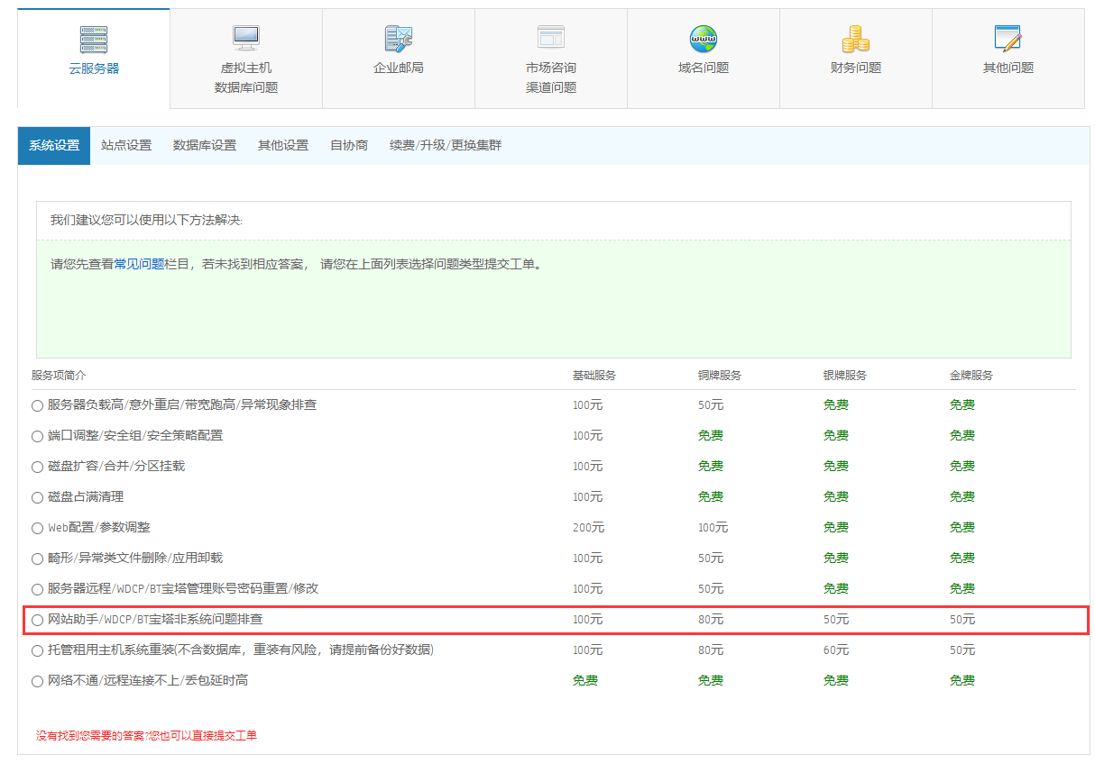The image size is (1095, 763).
Task: Click 磁盘占满清理 row text
Action: [86, 497]
